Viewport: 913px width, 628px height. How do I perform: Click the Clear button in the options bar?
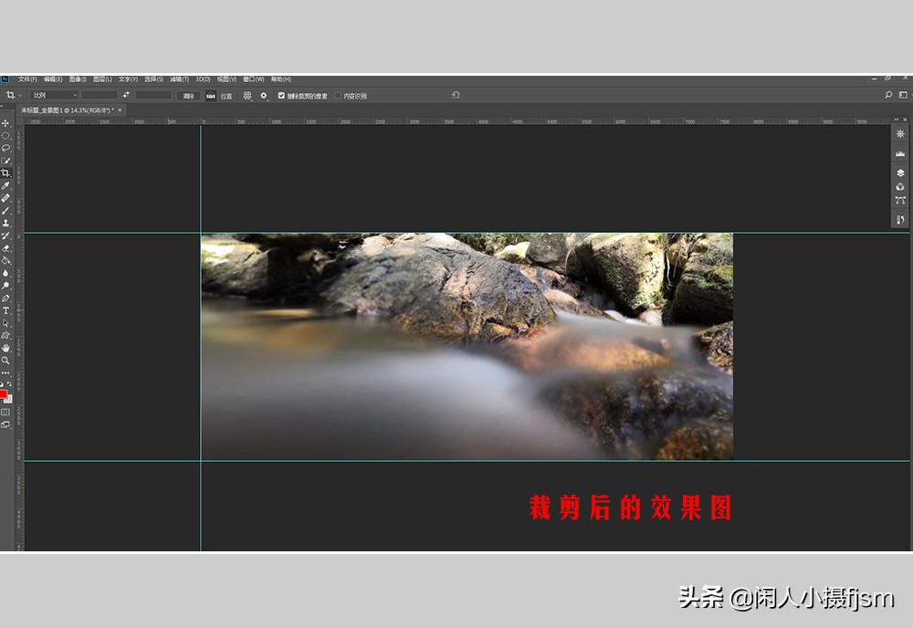(x=187, y=95)
